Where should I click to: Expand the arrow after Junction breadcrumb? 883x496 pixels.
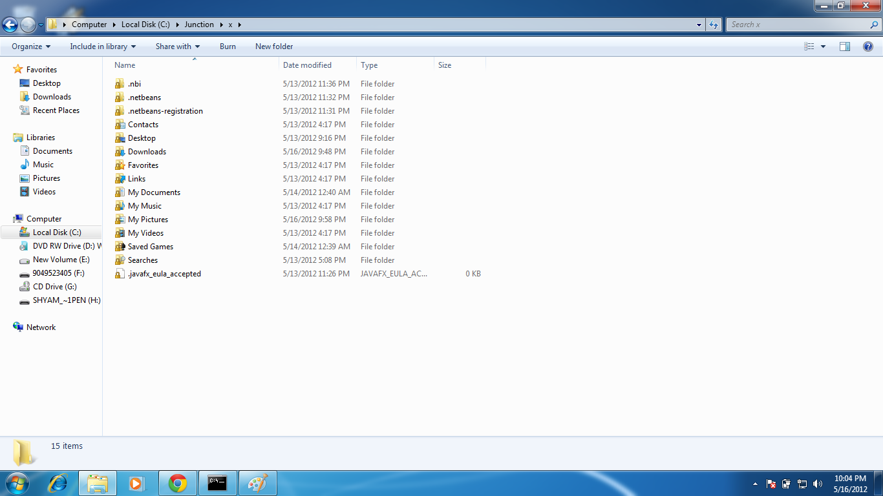(x=220, y=25)
